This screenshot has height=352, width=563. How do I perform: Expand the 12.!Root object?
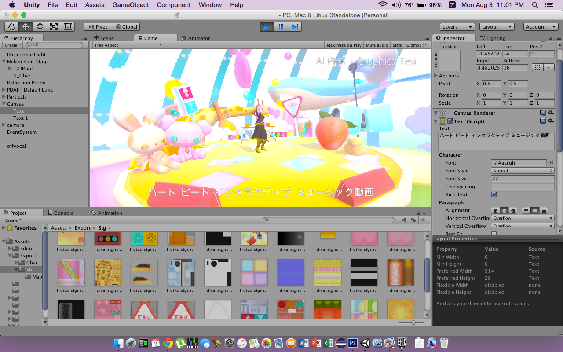[10, 69]
